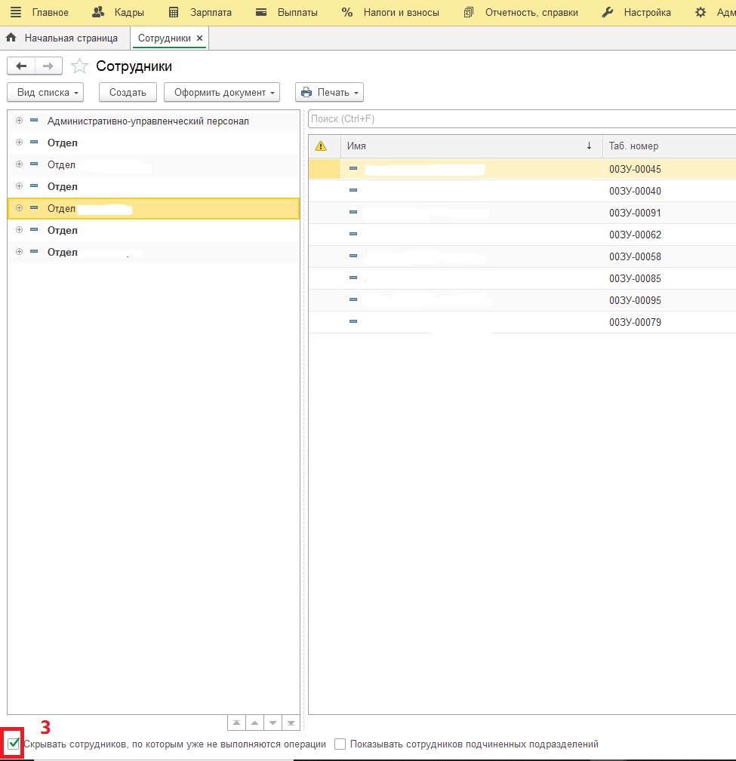This screenshot has height=761, width=736.
Task: Click the Отчетность, справки documents icon
Action: [x=468, y=12]
